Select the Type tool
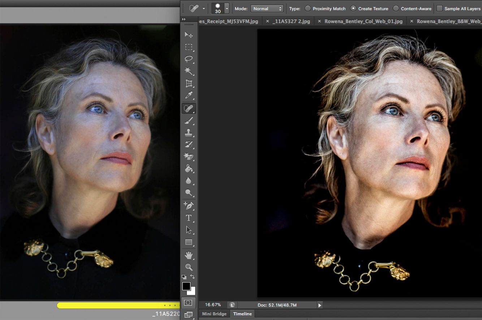Image resolution: width=482 pixels, height=320 pixels. click(x=189, y=218)
